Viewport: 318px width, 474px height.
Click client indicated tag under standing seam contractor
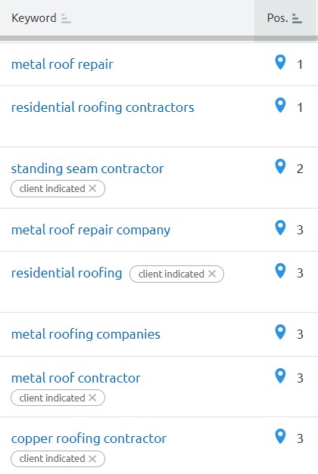pyautogui.click(x=52, y=189)
